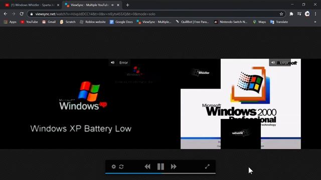Screen dimensions: 321x180
Task: Bookmark this page with the star icon
Action: point(281,14)
